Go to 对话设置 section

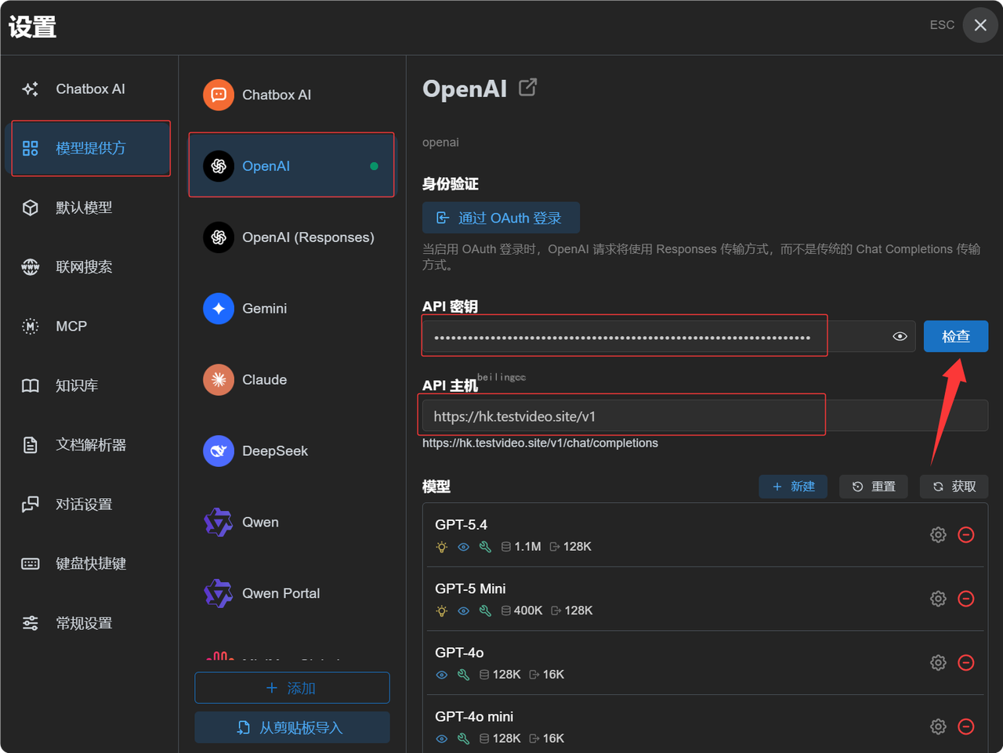(89, 505)
